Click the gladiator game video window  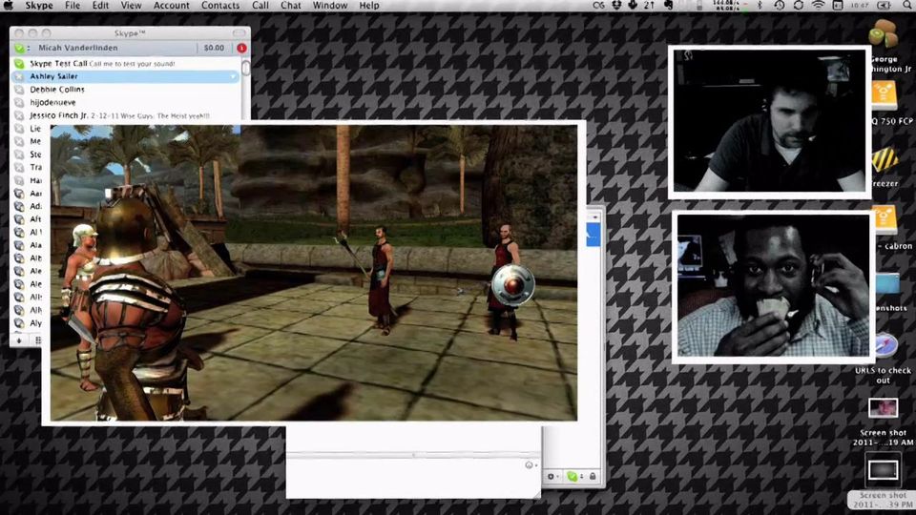coord(314,273)
